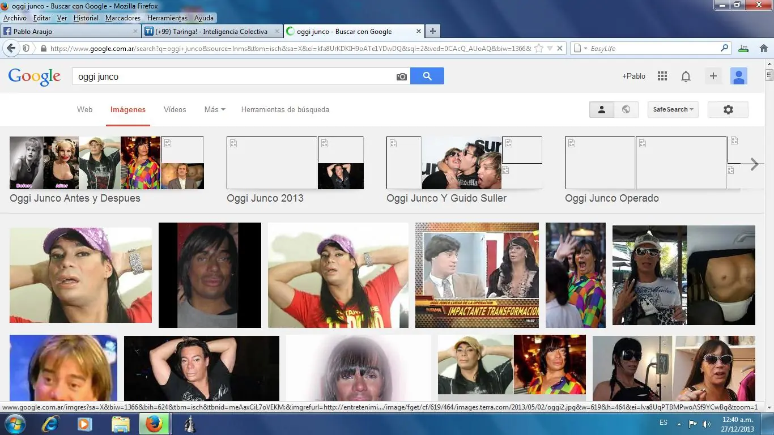Launch Internet Explorer from taskbar
774x435 pixels.
(52, 424)
